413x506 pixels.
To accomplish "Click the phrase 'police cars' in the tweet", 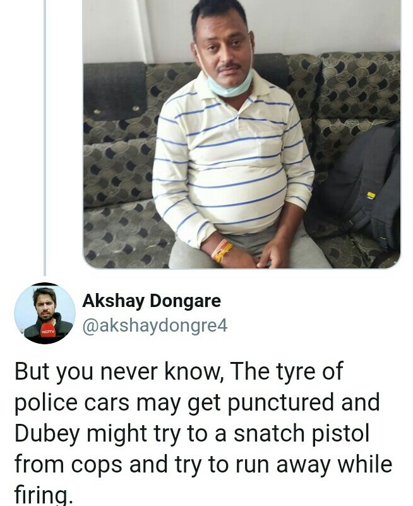I will pos(72,403).
